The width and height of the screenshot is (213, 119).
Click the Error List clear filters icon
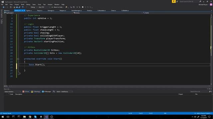click(54, 92)
